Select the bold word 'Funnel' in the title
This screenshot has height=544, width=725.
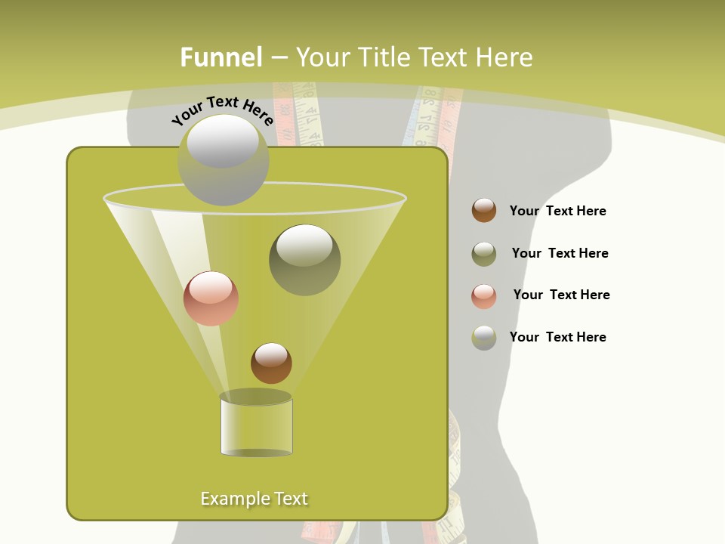click(221, 57)
